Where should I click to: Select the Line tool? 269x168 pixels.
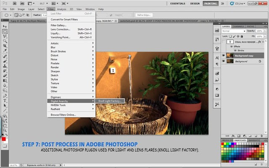pyautogui.click(x=5, y=110)
